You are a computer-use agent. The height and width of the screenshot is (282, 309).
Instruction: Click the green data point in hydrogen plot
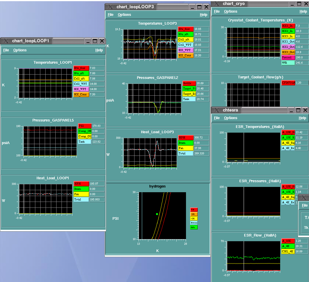pyautogui.click(x=157, y=214)
